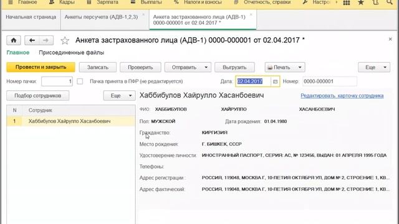Image resolution: width=399 pixels, height=224 pixels.
Task: Open Выплаты section menu
Action: pos(151,2)
